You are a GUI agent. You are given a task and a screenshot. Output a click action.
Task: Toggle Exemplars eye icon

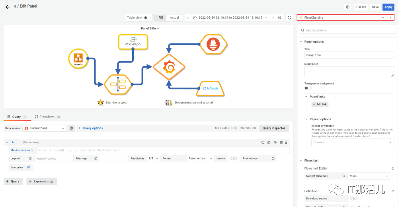(x=29, y=167)
